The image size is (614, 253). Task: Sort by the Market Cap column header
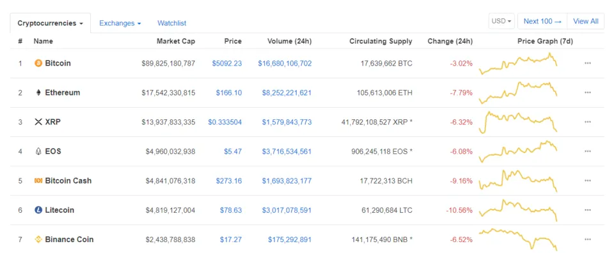(176, 41)
